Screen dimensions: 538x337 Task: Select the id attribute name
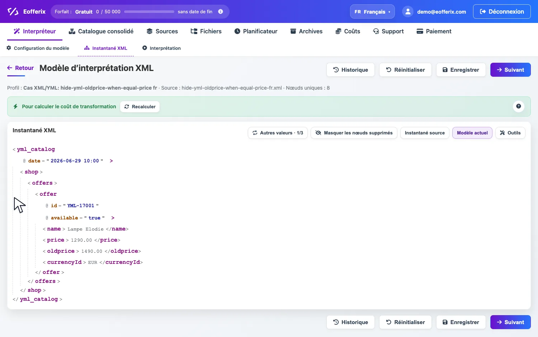[x=54, y=206]
